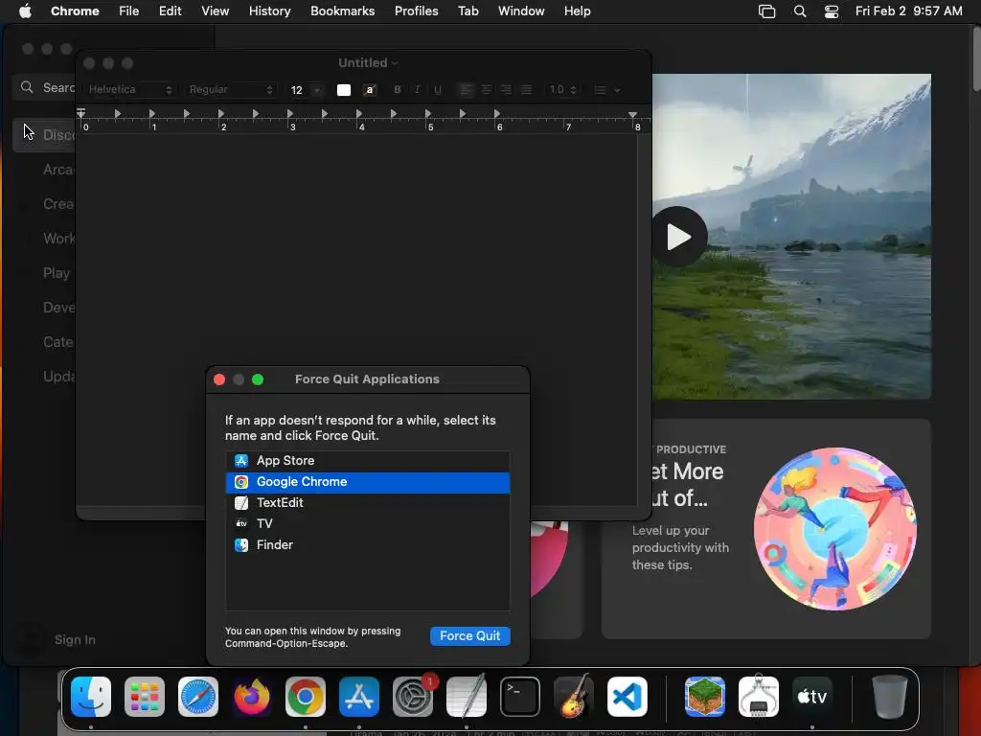Open Apple TV from the Dock

point(812,697)
